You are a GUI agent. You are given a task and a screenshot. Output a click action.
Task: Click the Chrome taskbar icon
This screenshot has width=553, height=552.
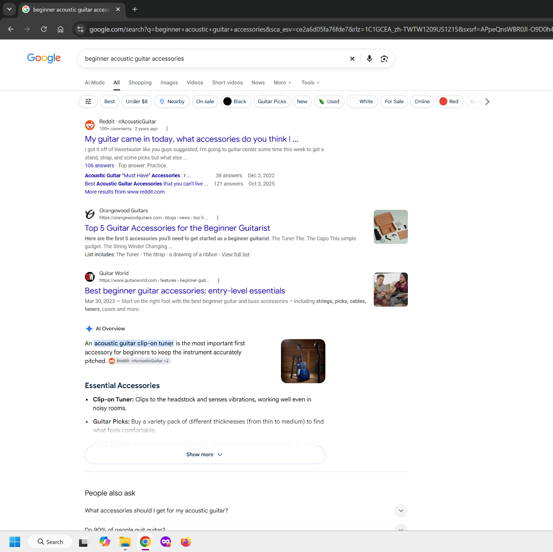(145, 542)
